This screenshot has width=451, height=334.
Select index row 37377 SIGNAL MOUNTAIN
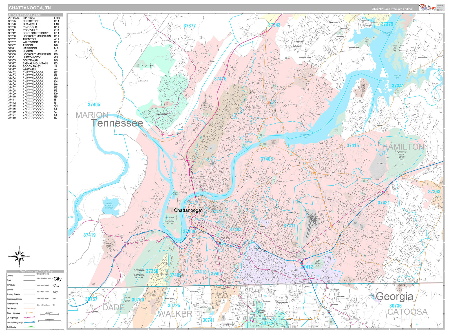click(34, 63)
